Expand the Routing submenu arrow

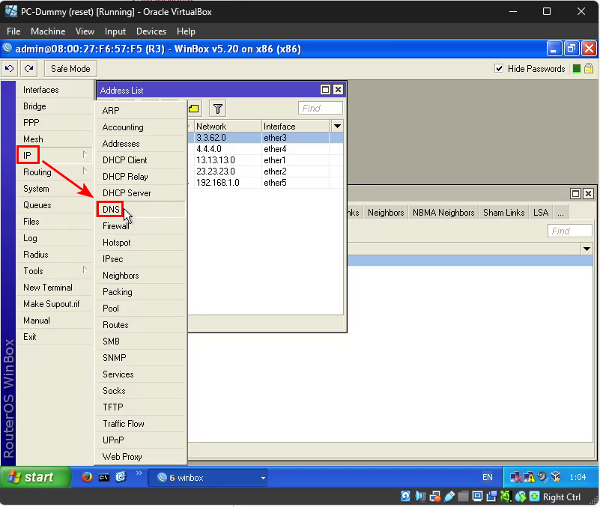85,171
